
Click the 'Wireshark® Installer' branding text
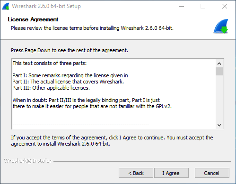27,161
